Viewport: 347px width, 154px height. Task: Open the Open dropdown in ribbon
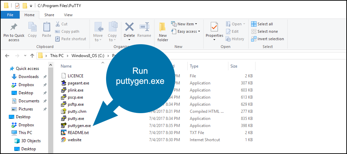pos(236,24)
